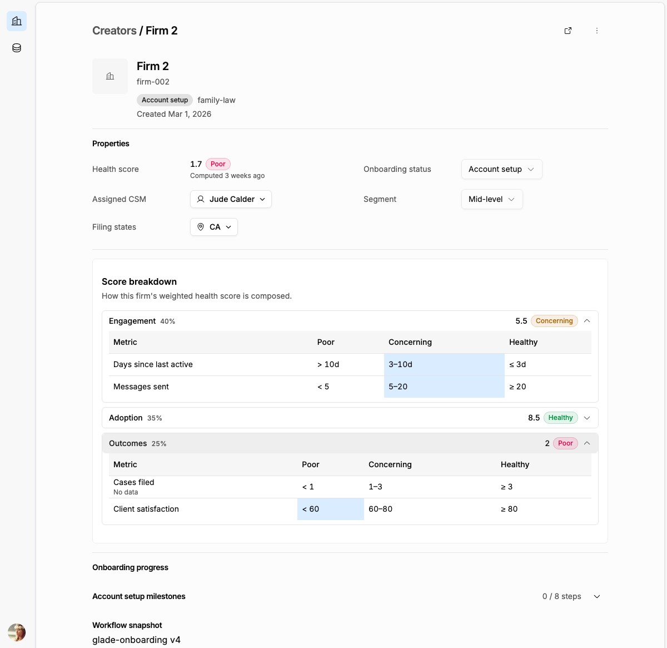Click the Account setup milestones heading

point(139,596)
